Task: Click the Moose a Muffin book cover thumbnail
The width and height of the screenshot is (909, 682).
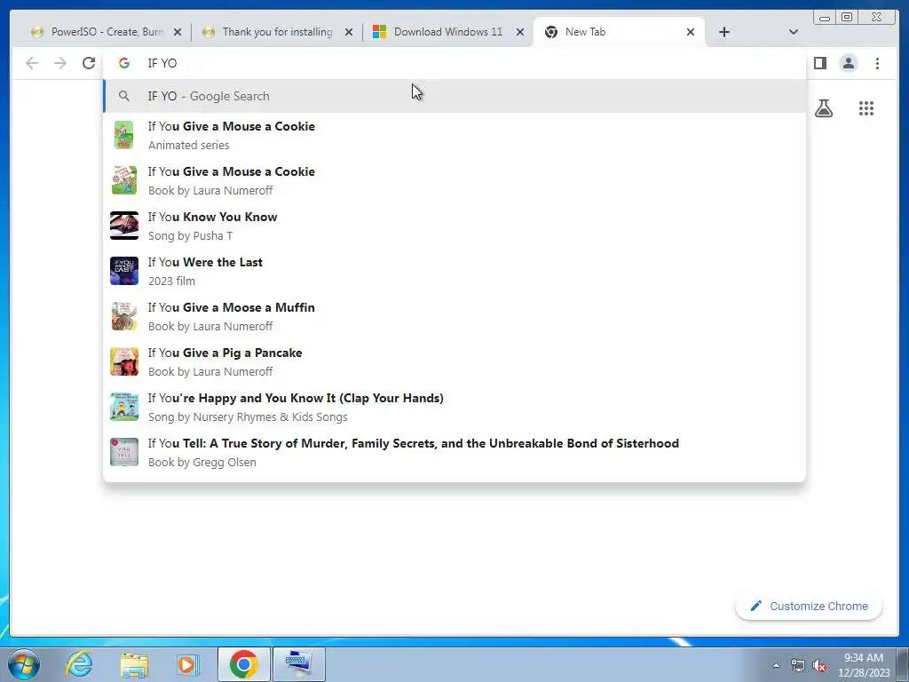Action: (124, 316)
